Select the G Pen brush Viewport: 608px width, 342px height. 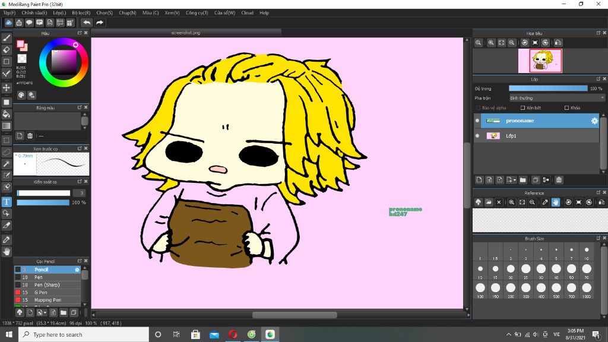pyautogui.click(x=47, y=292)
